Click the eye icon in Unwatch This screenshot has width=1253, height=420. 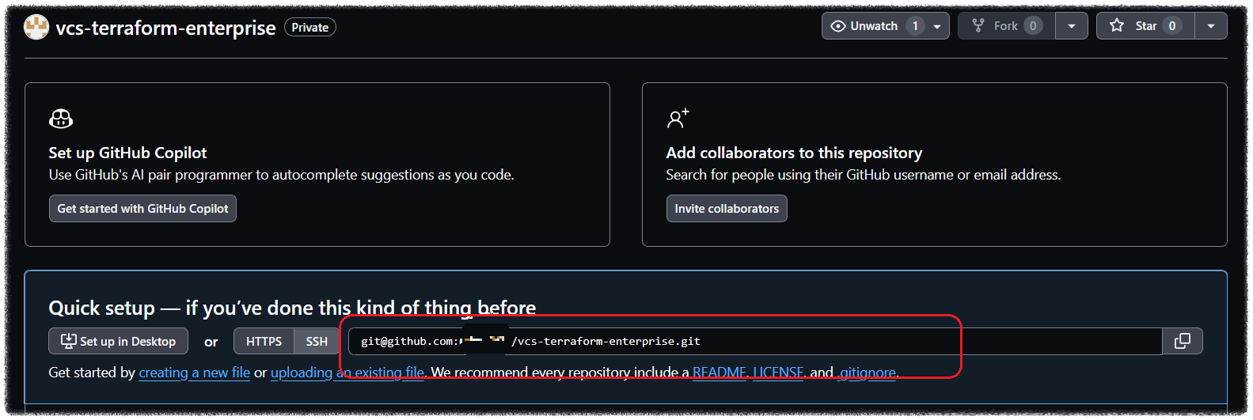838,26
